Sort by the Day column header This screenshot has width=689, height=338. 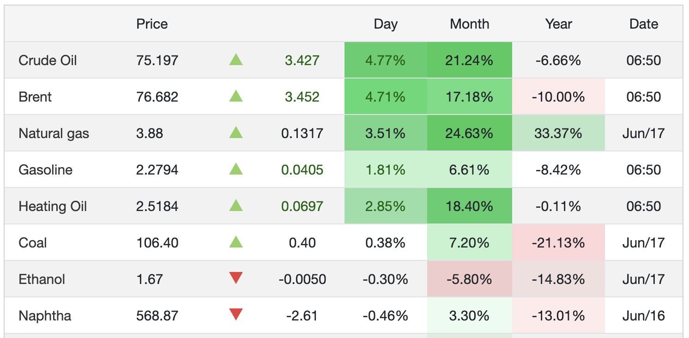pos(386,24)
